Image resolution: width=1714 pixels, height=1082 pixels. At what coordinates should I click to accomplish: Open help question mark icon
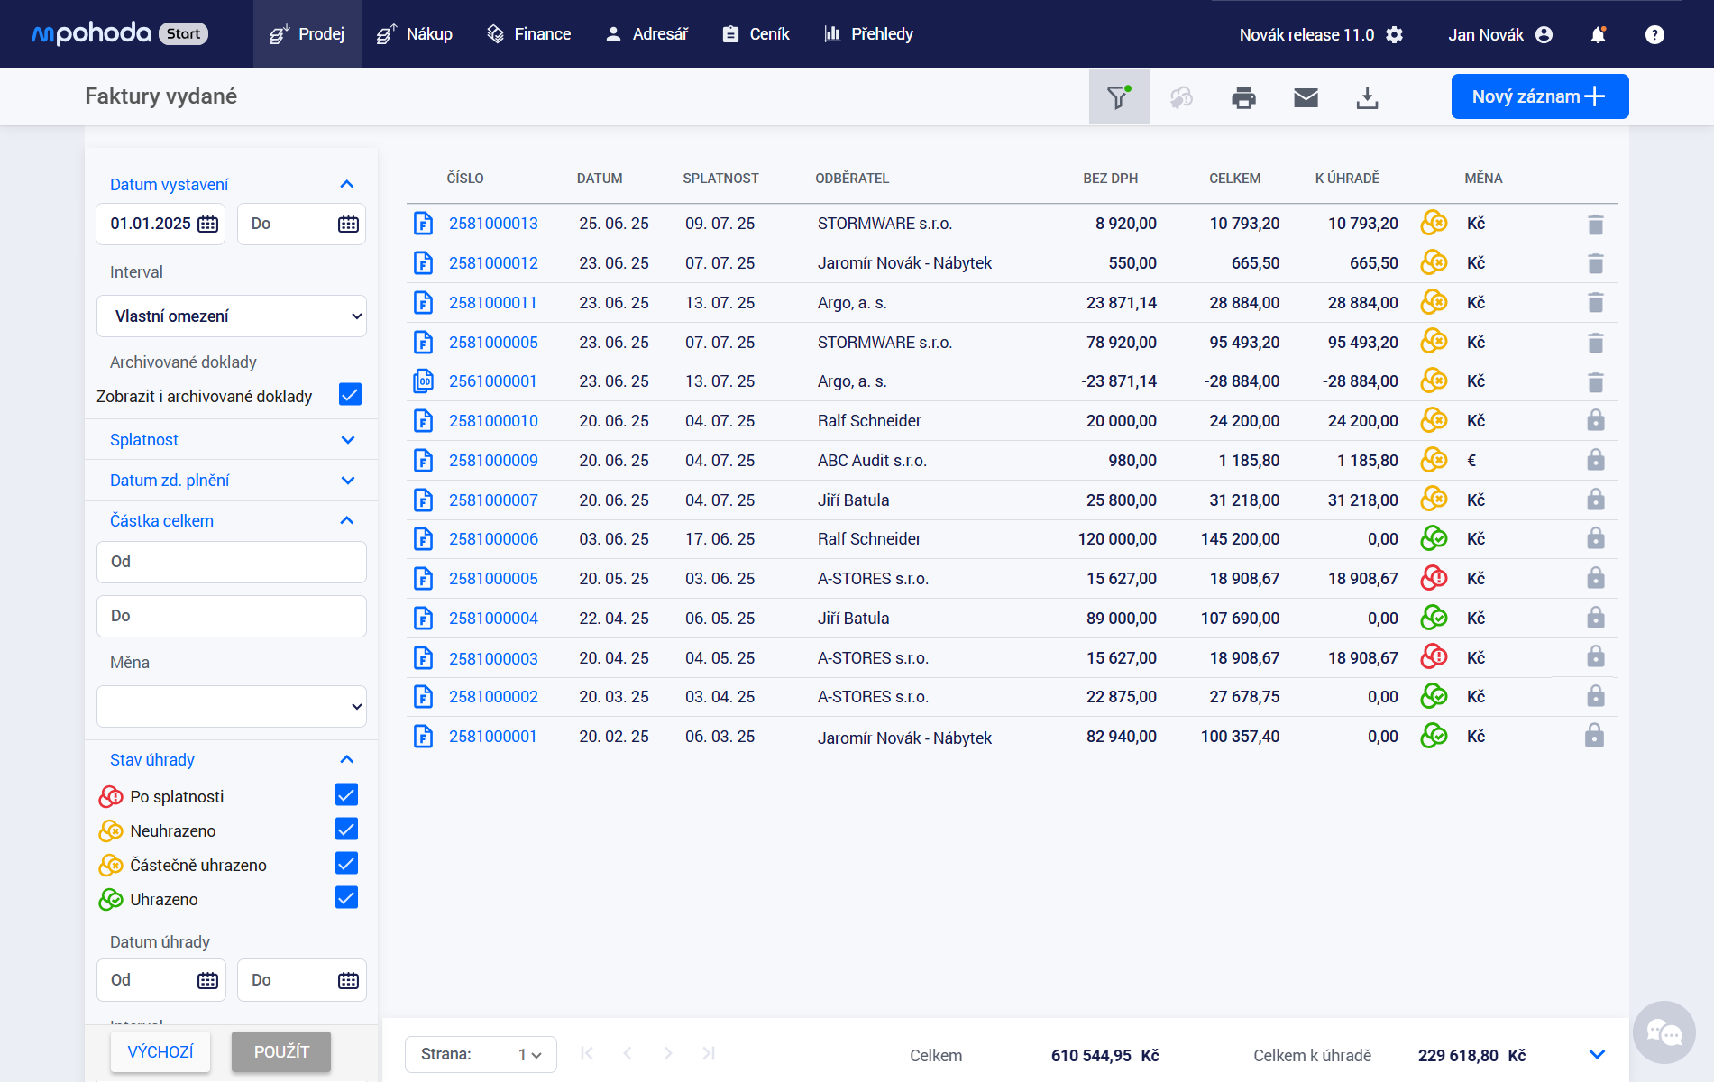tap(1654, 34)
